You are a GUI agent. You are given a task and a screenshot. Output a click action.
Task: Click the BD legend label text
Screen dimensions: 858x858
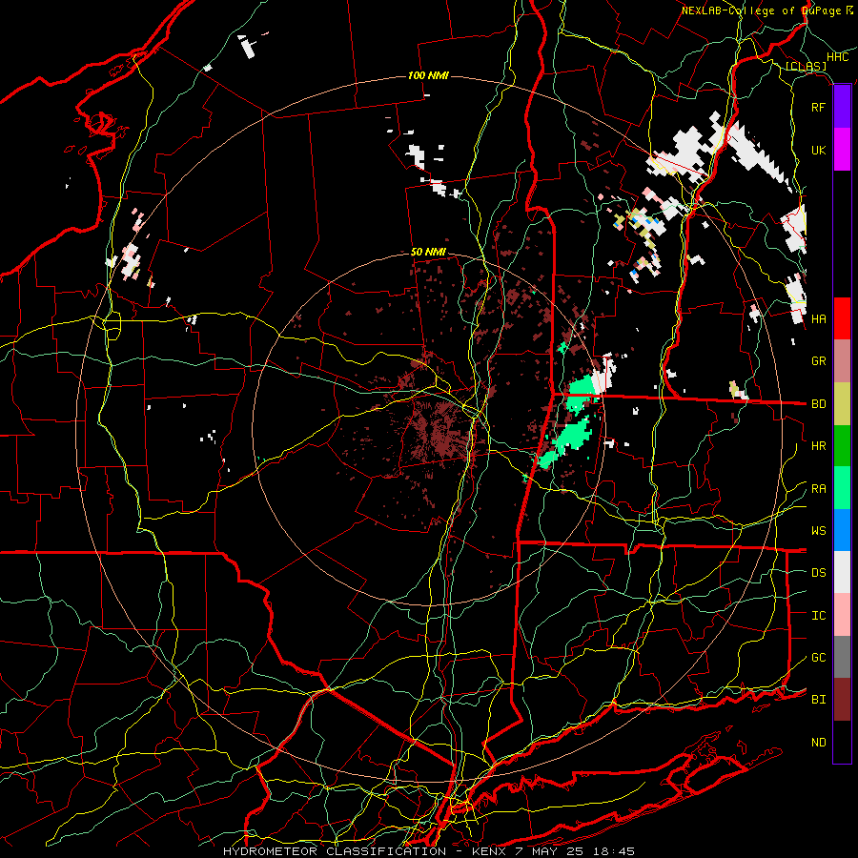point(819,404)
